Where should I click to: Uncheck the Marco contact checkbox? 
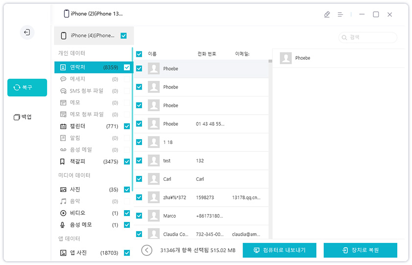(x=139, y=216)
